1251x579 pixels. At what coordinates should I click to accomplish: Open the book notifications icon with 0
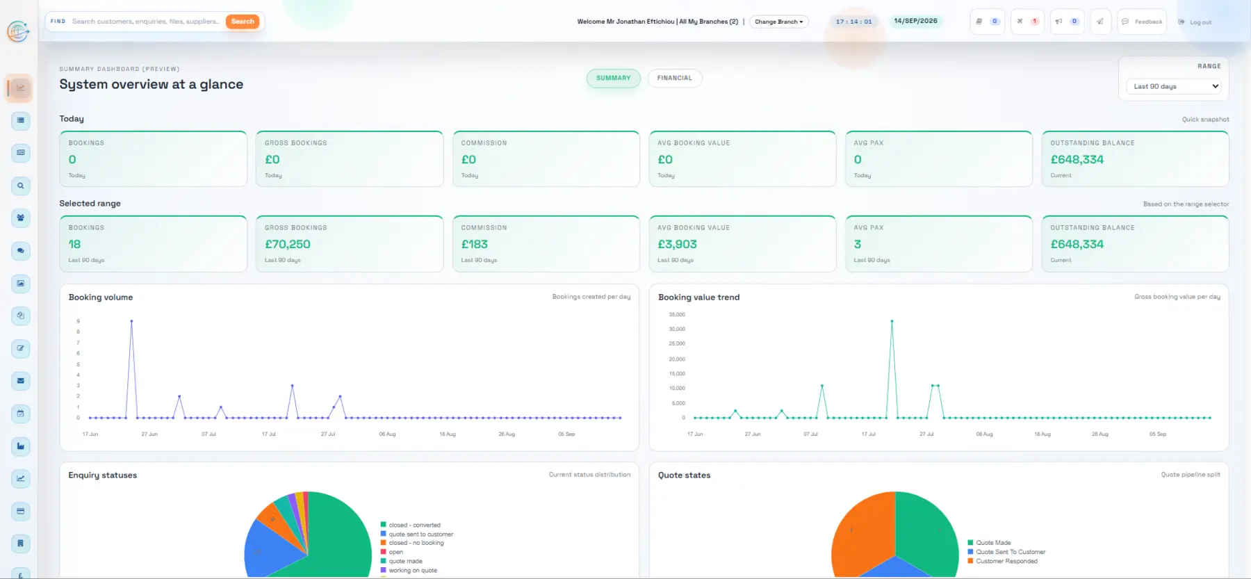tap(987, 22)
